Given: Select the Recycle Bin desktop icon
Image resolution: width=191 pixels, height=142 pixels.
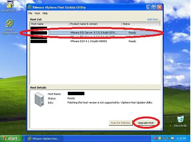Looking at the screenshot, I should [180, 121].
